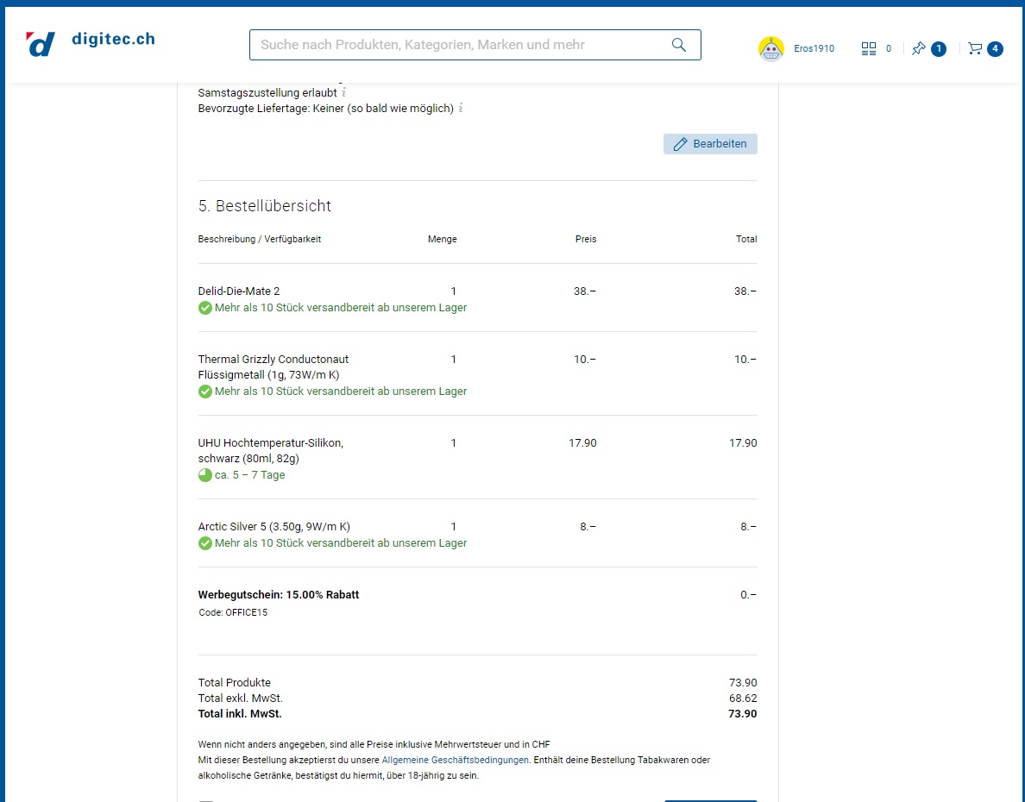Open the pinned watchlist icon
The width and height of the screenshot is (1025, 802).
(x=919, y=48)
